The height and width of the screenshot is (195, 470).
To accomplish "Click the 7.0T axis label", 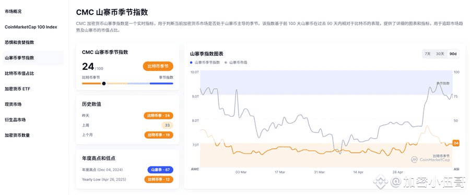I will [195, 145].
